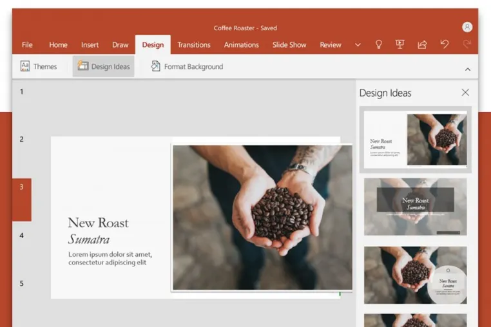This screenshot has height=327, width=491.
Task: Open the user account avatar icon
Action: (467, 27)
